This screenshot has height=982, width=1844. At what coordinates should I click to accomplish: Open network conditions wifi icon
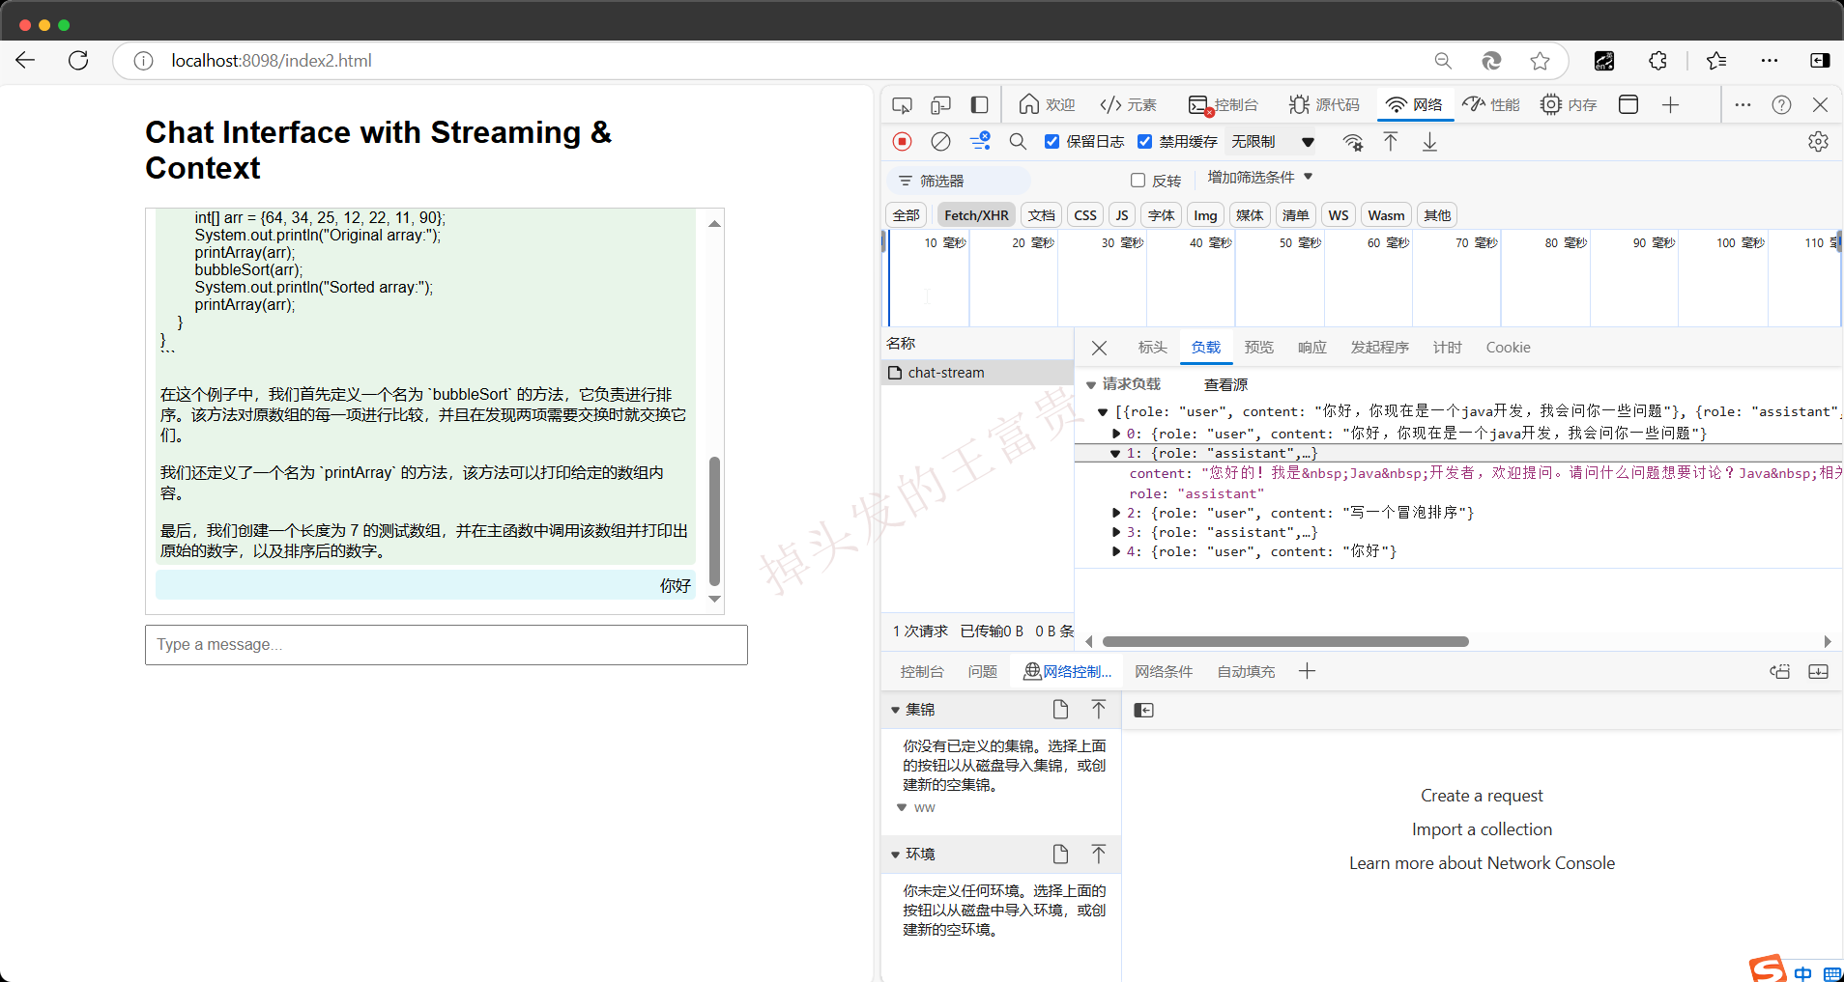coord(1353,142)
